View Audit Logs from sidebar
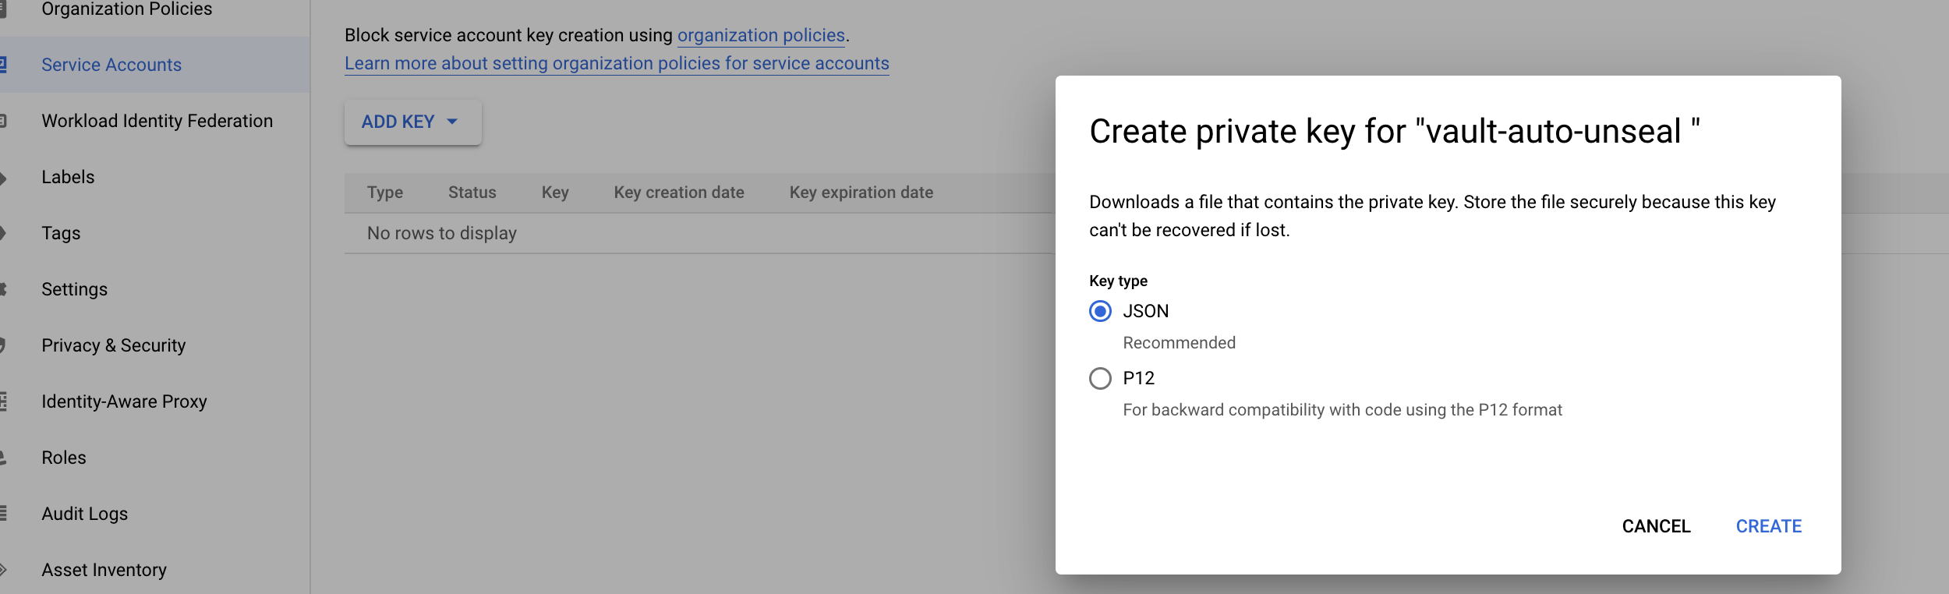1949x594 pixels. point(84,514)
